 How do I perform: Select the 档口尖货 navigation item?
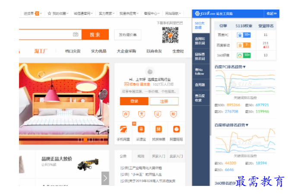73,51
